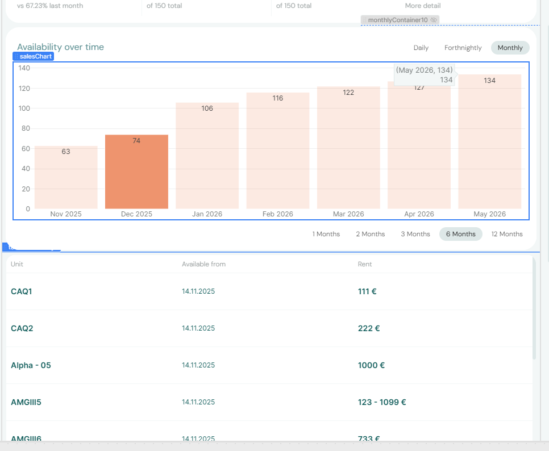Choose the 3 Months range

(x=415, y=234)
